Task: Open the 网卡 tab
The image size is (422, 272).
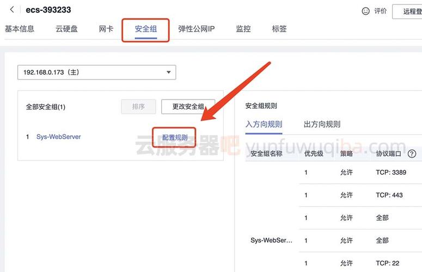Action: point(106,29)
